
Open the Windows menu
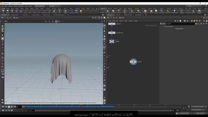click(x=21, y=6)
